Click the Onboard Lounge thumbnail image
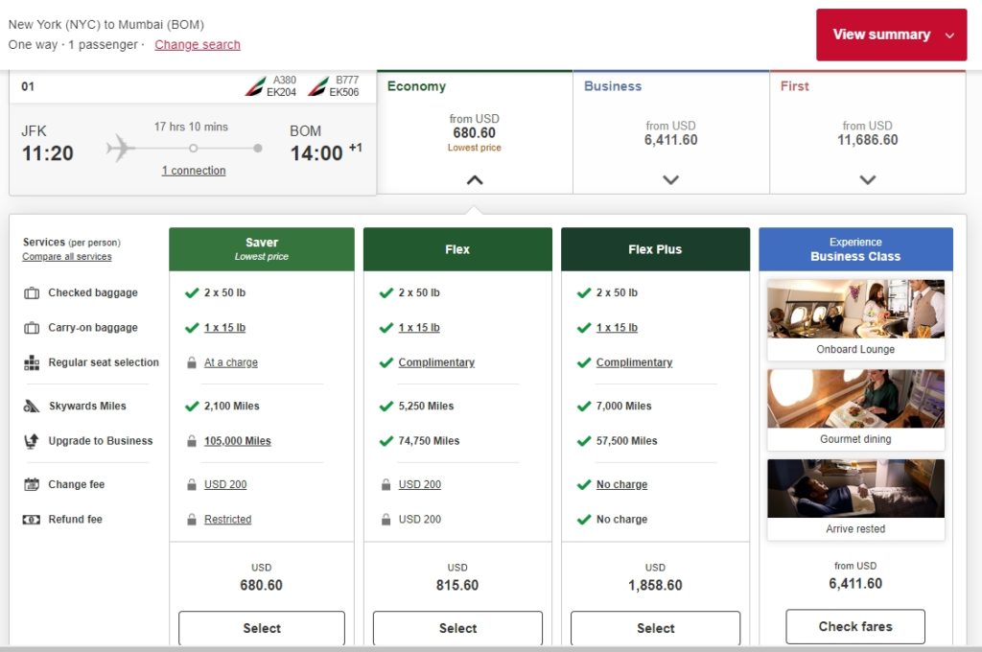This screenshot has width=982, height=652. (855, 309)
